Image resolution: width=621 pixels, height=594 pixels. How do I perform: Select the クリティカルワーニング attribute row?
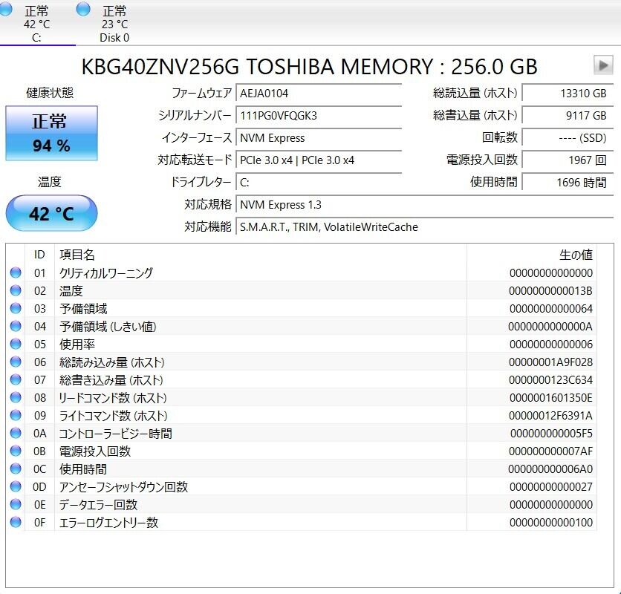(302, 272)
